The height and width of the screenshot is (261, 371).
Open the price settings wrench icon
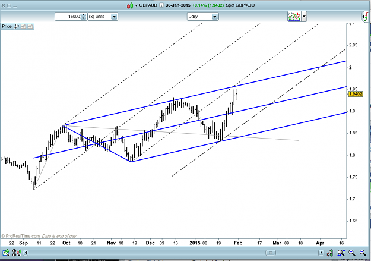[16, 26]
